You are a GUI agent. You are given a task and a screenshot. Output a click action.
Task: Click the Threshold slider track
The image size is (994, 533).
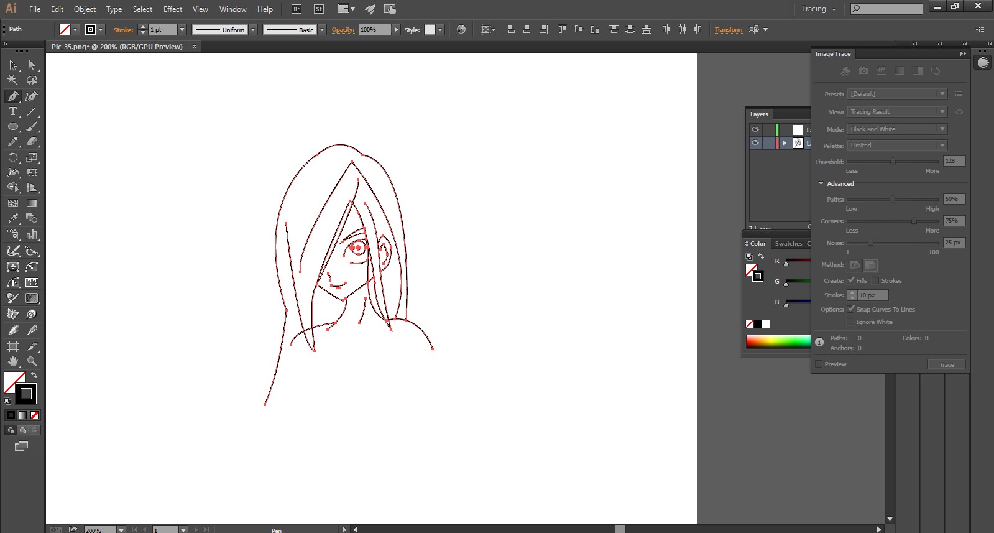893,162
